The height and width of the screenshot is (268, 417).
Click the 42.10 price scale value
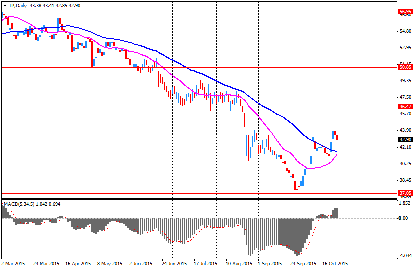point(406,147)
